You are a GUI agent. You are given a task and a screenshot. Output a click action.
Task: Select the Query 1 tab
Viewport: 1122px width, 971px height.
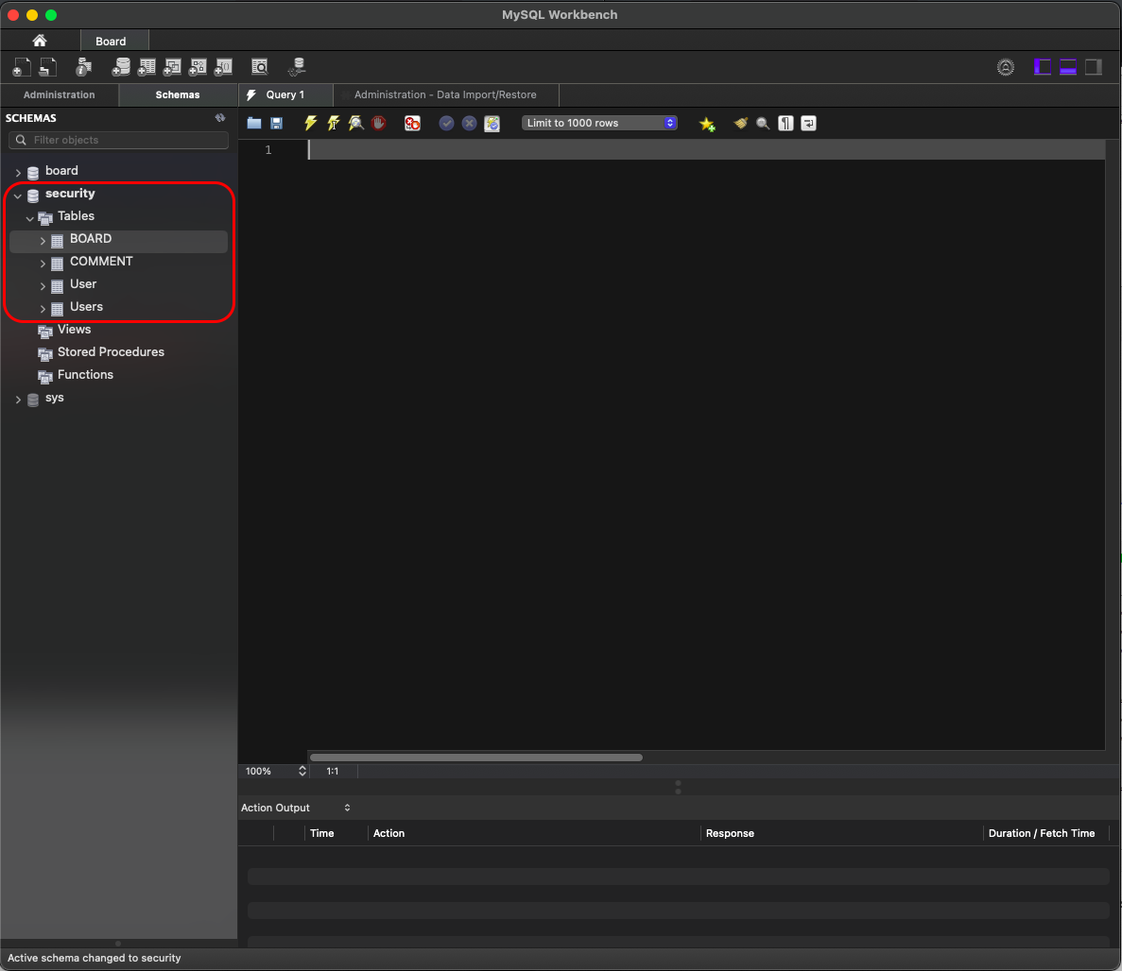(x=285, y=94)
